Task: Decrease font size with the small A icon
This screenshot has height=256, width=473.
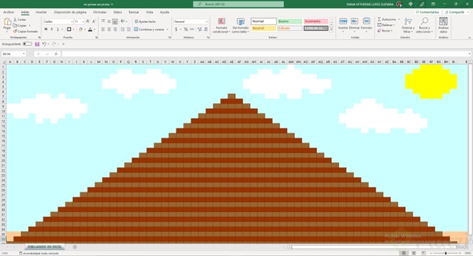Action: coord(94,22)
